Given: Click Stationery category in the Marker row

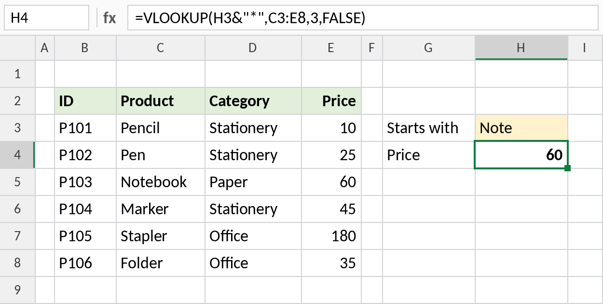Looking at the screenshot, I should point(253,209).
